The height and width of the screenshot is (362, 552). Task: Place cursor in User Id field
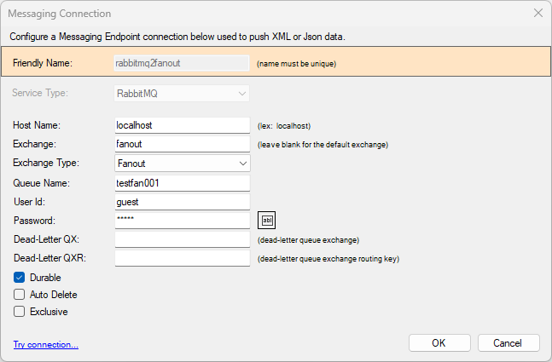pyautogui.click(x=183, y=202)
